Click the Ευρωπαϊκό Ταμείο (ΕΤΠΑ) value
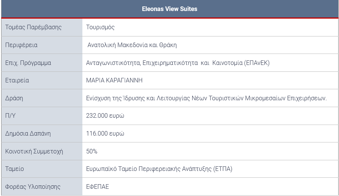 [x=159, y=169]
